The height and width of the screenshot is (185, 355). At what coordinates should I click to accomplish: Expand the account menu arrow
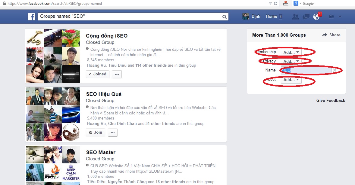(340, 17)
